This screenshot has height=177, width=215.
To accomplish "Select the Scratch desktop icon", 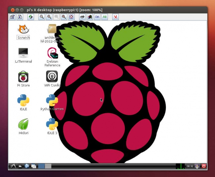I will [x=23, y=29].
